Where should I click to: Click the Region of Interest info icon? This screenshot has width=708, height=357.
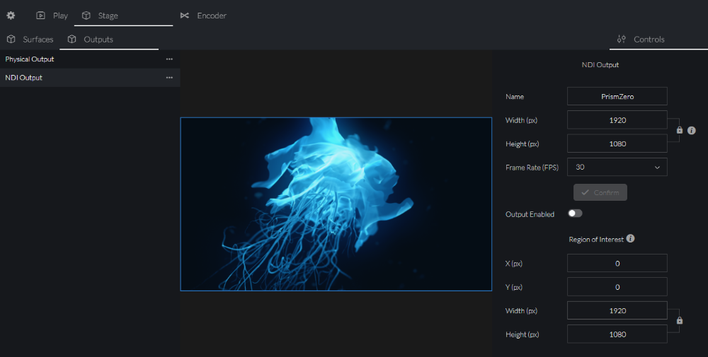[x=630, y=239]
